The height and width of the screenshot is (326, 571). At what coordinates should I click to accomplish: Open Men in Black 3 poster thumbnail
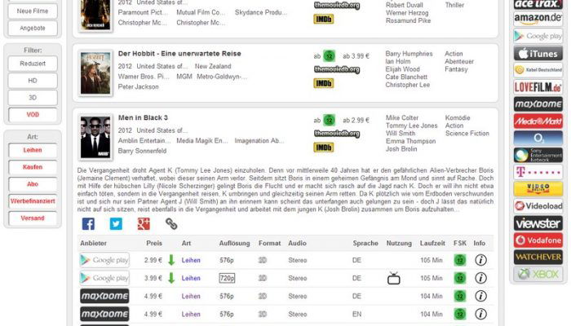(95, 137)
